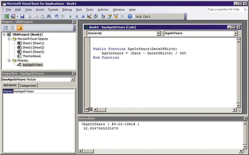
Task: Click the View Code icon in Project panel
Action: point(5,28)
